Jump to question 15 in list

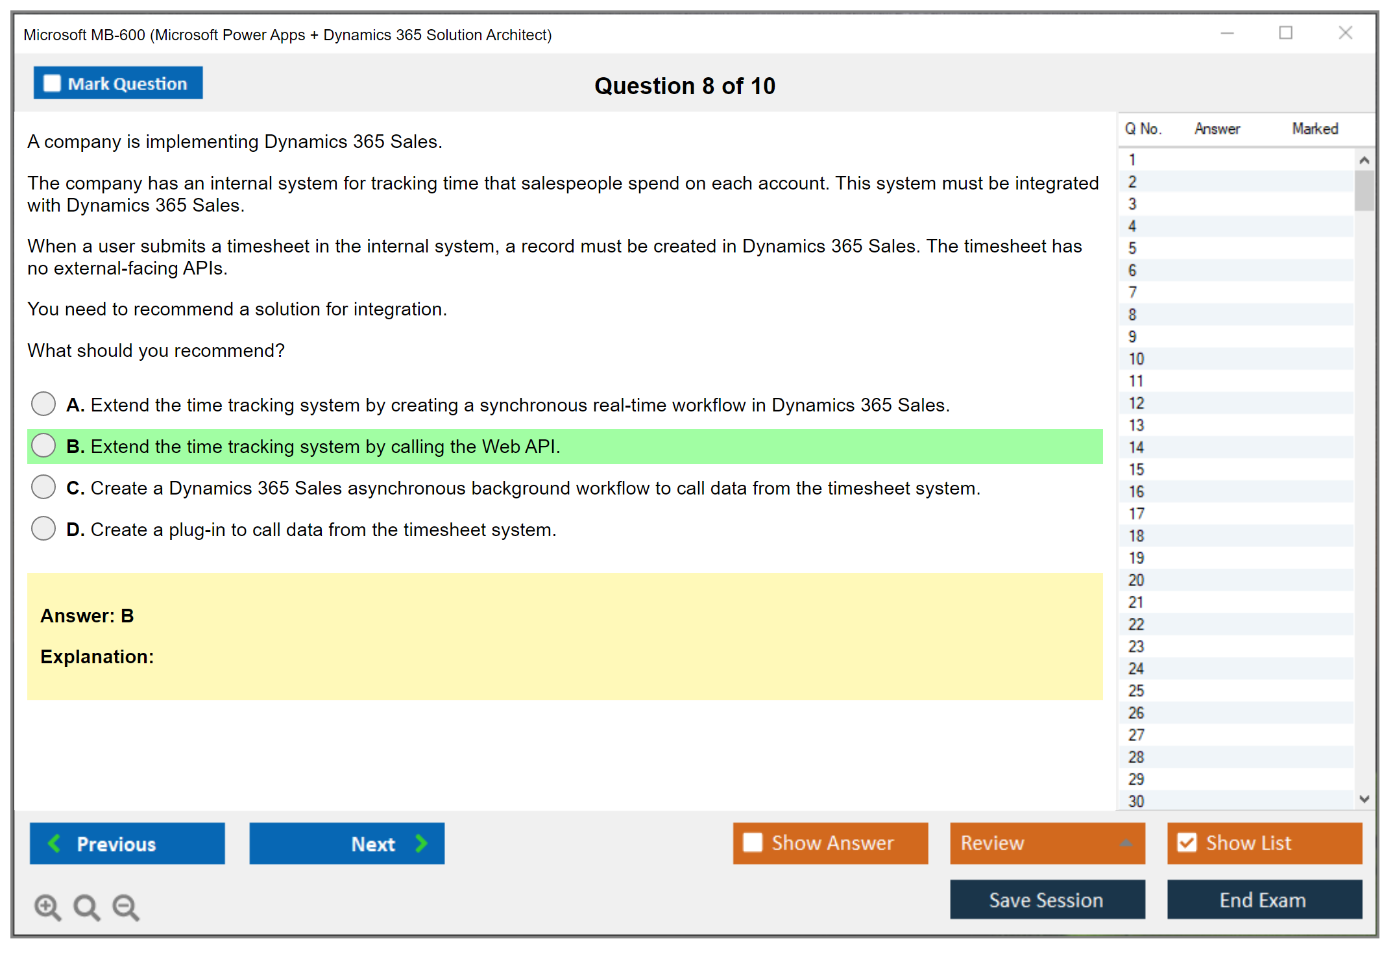pos(1136,469)
